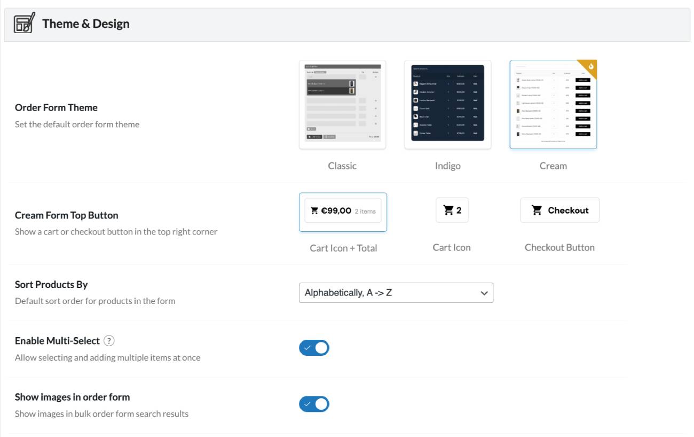The image size is (694, 437).
Task: Click 'Show images in bulk order form' description
Action: coord(101,413)
